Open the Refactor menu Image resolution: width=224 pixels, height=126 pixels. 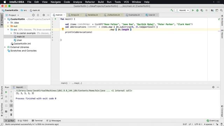90,2
